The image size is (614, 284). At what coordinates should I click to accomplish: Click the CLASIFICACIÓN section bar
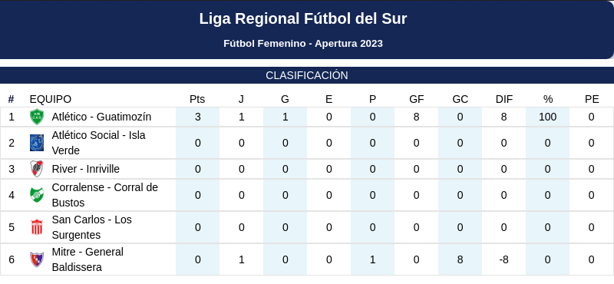(307, 75)
